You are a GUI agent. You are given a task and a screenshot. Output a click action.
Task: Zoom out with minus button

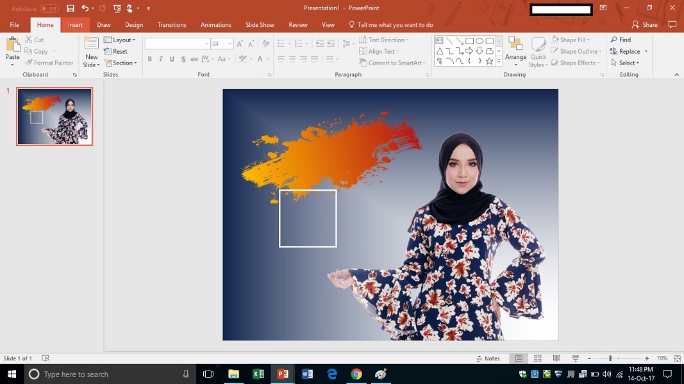pyautogui.click(x=589, y=358)
